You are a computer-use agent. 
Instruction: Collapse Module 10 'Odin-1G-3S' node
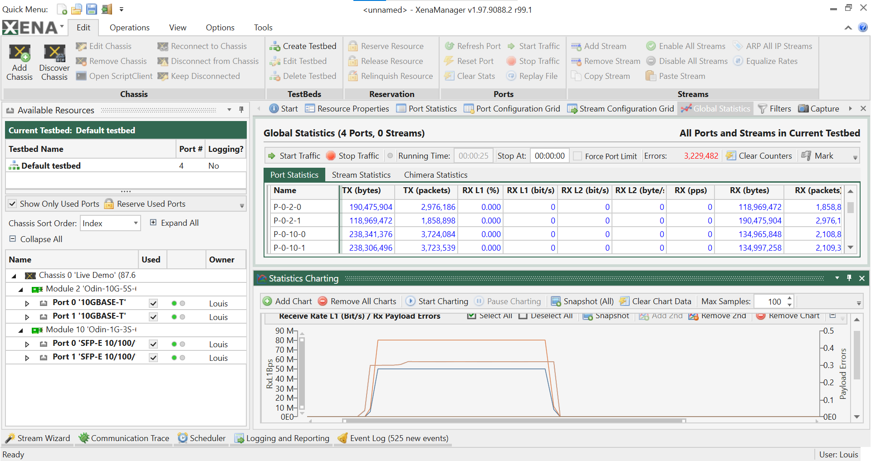click(x=21, y=330)
